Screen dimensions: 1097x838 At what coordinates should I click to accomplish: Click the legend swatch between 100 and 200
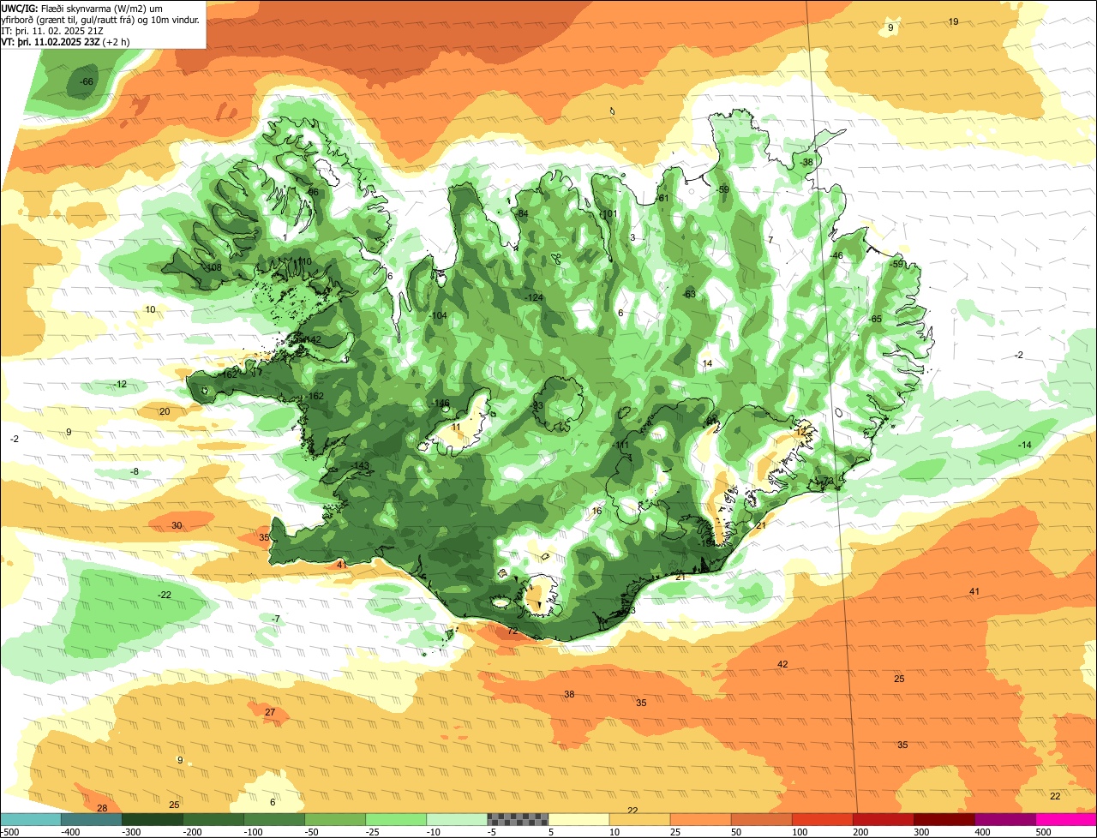[822, 819]
